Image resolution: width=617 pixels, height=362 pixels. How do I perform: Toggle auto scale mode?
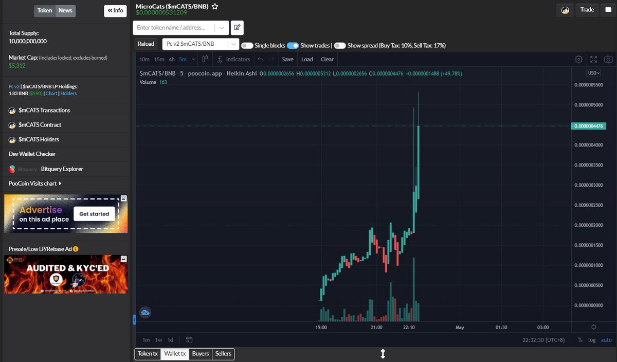(x=606, y=340)
